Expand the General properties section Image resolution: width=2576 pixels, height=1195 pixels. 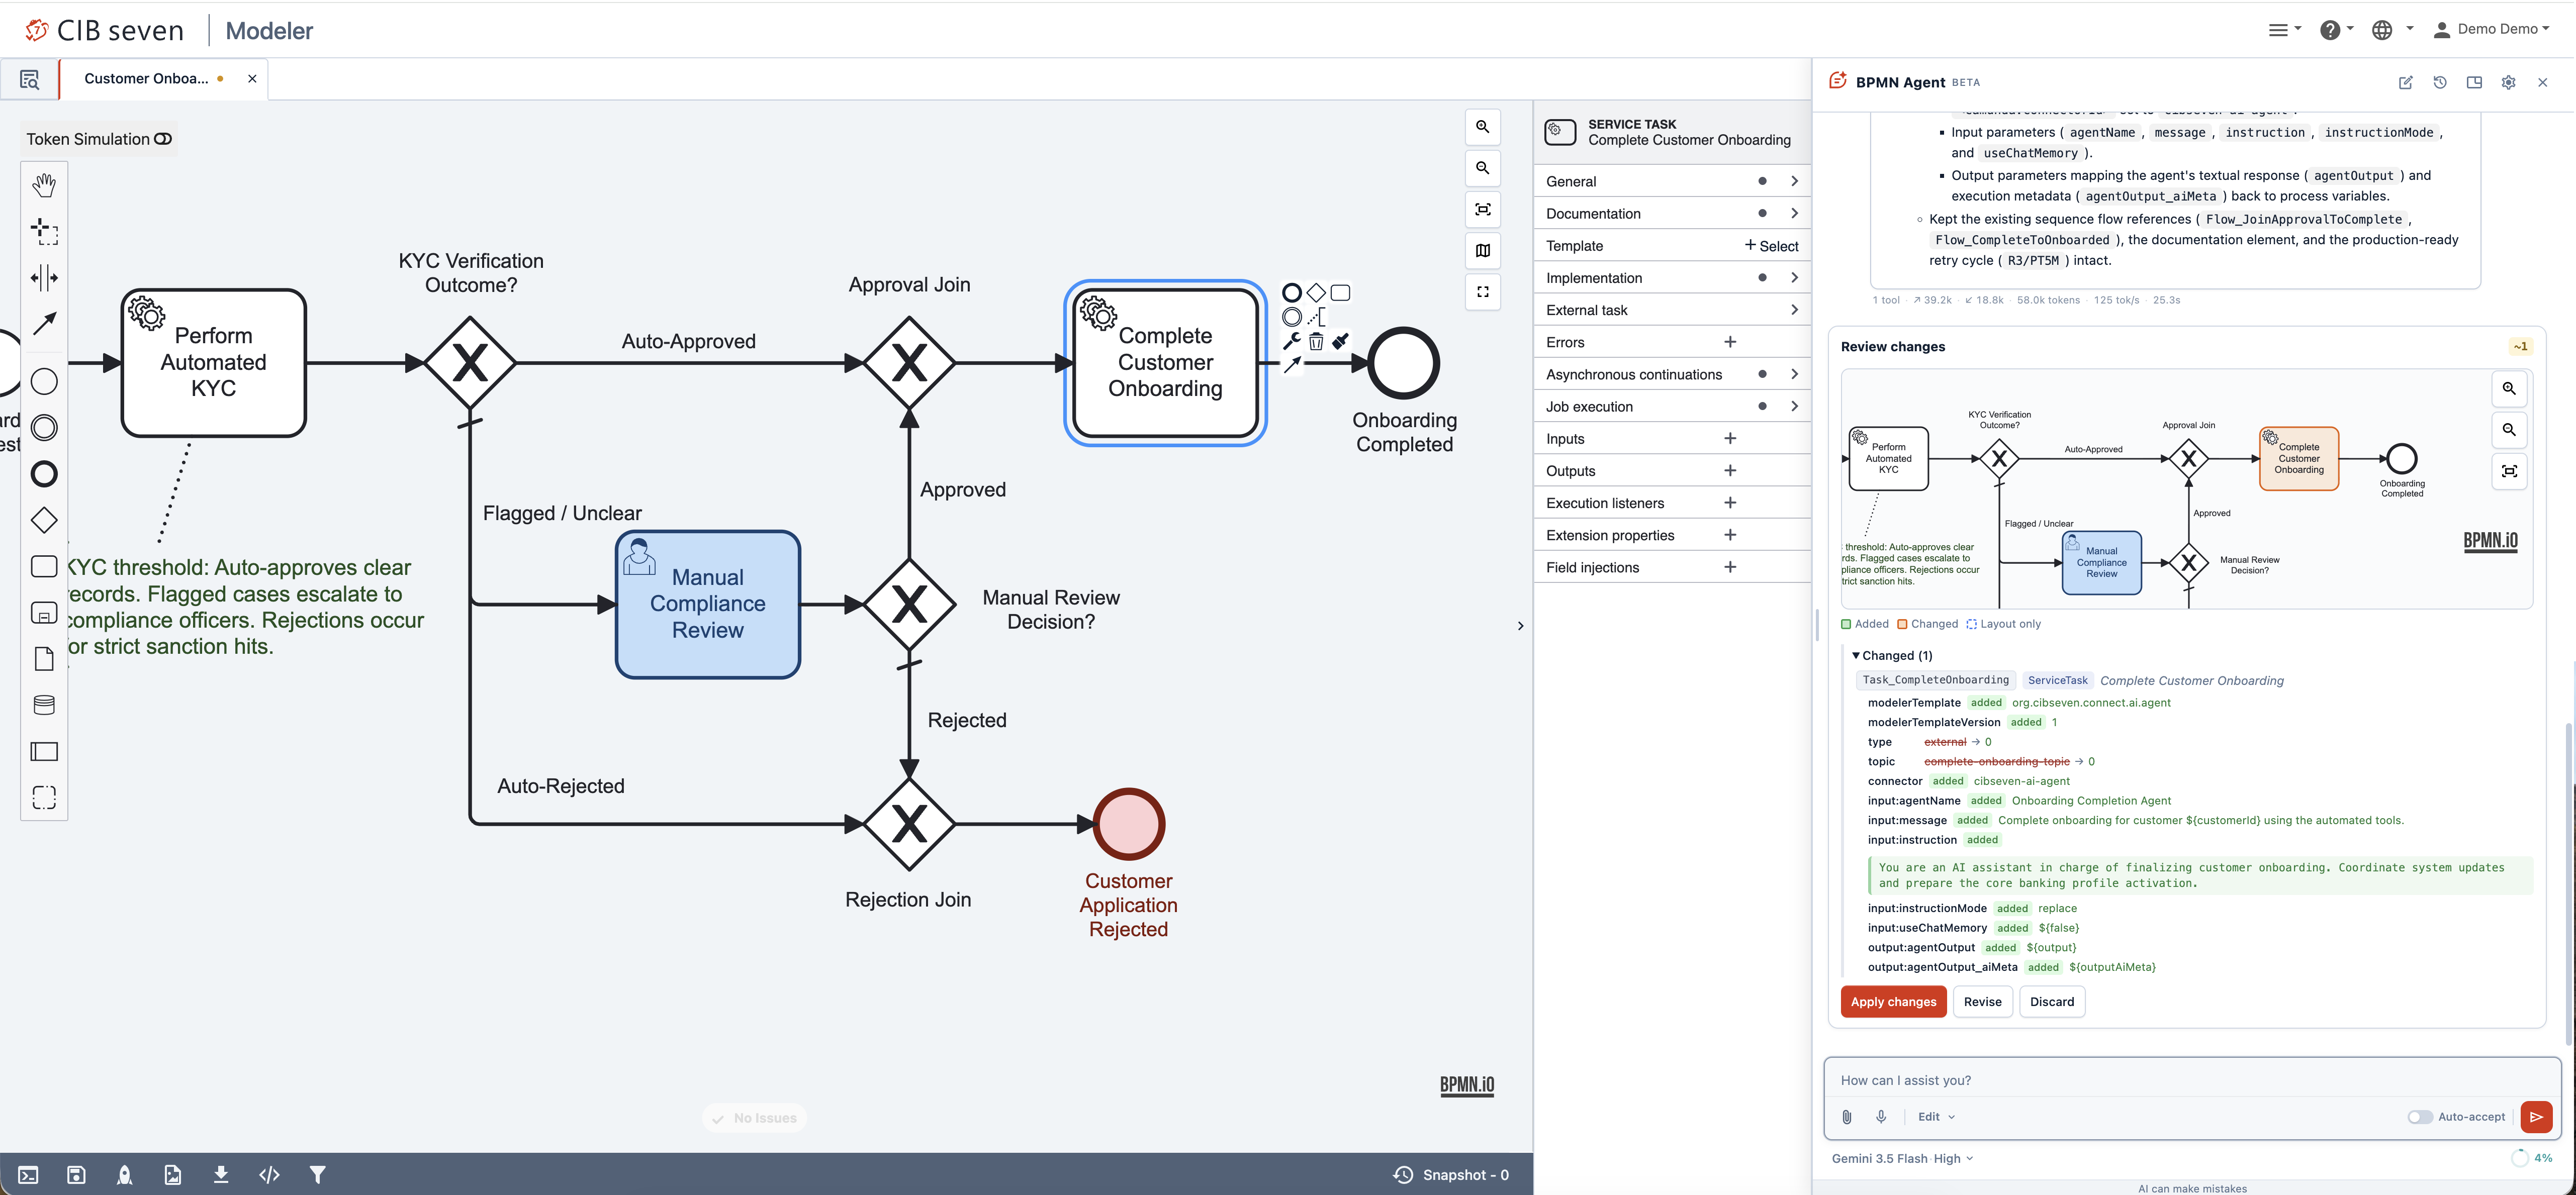point(1672,181)
